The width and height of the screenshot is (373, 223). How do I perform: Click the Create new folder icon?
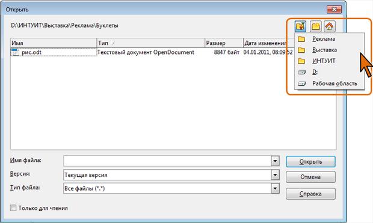coord(316,26)
